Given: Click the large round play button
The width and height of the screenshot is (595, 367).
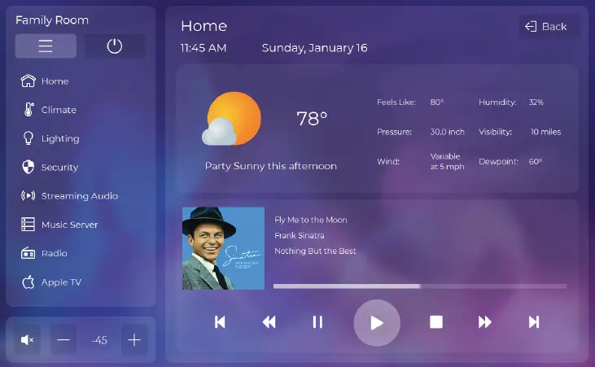Looking at the screenshot, I should coord(377,323).
